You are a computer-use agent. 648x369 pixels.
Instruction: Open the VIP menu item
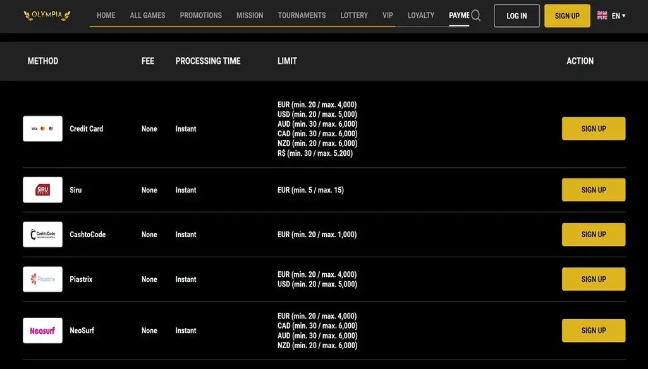388,15
